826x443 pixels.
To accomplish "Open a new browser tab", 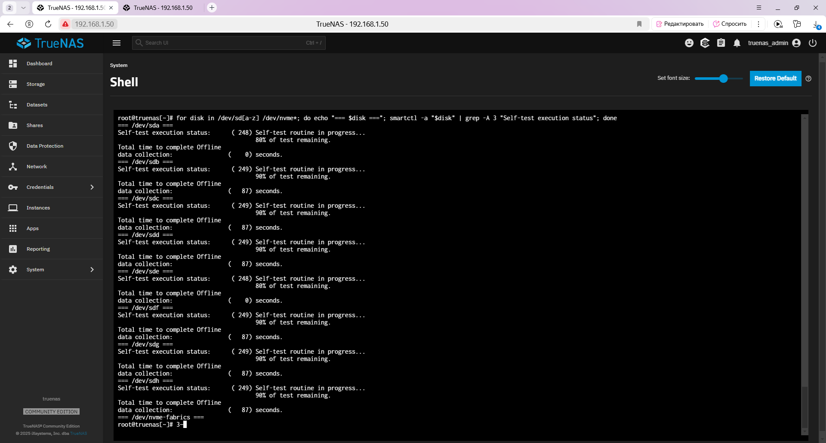I will tap(212, 8).
